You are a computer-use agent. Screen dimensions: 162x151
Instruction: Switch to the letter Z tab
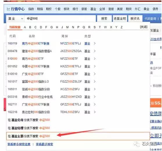tap(121, 27)
